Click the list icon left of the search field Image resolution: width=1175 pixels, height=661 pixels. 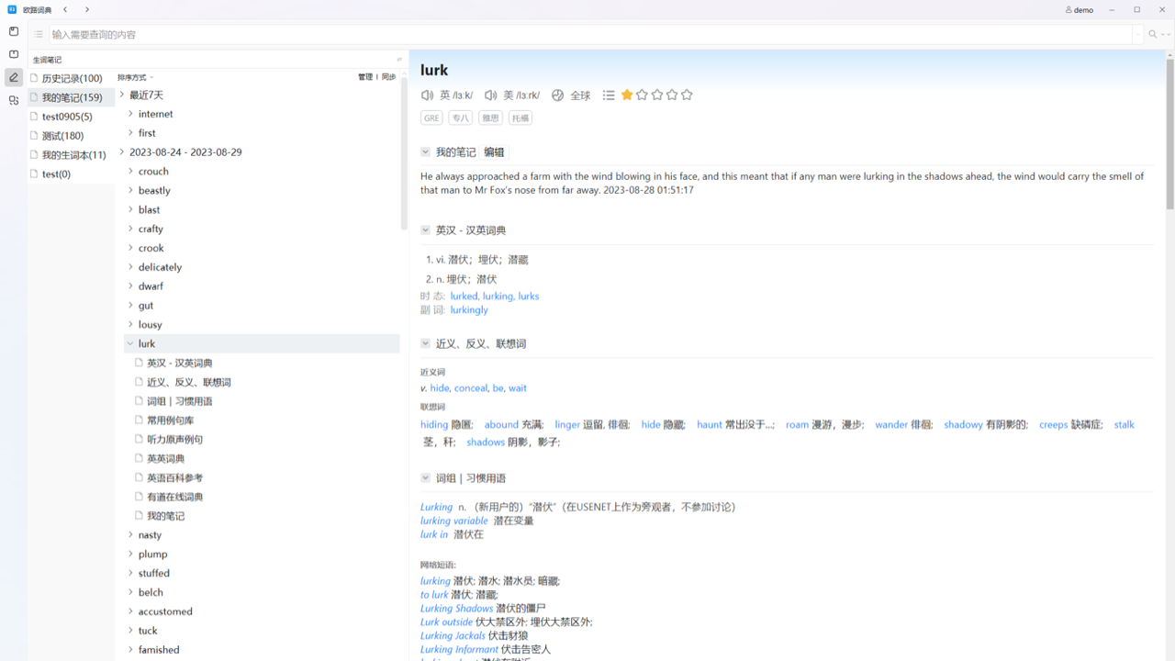tap(38, 34)
